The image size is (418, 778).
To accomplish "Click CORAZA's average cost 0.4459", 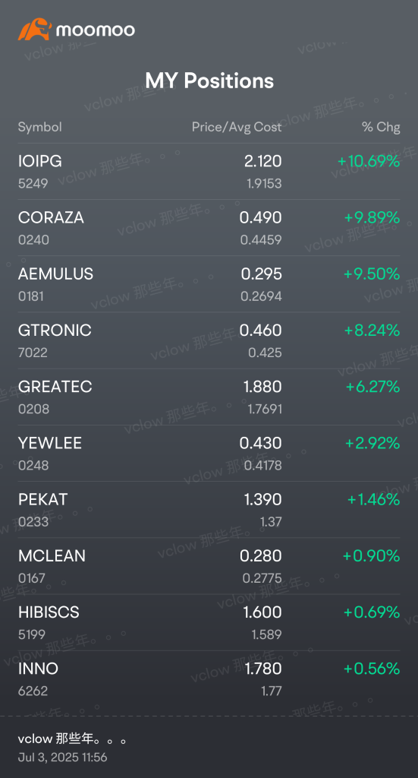I will pyautogui.click(x=261, y=239).
